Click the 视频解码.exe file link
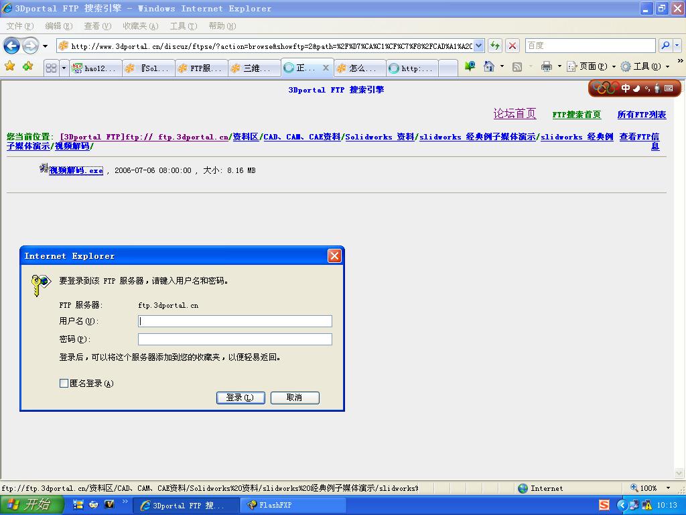Viewport: 686px width, 515px height. (76, 170)
